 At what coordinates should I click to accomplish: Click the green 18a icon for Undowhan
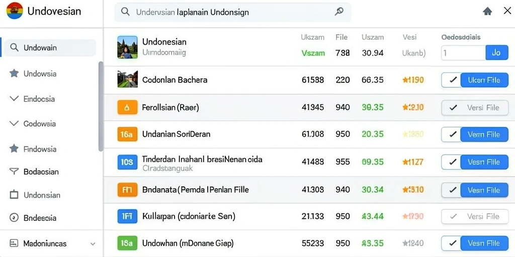(127, 243)
